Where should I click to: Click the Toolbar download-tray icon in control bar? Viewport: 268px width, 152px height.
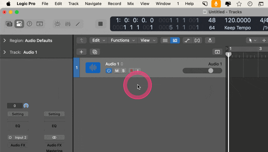(x=40, y=24)
